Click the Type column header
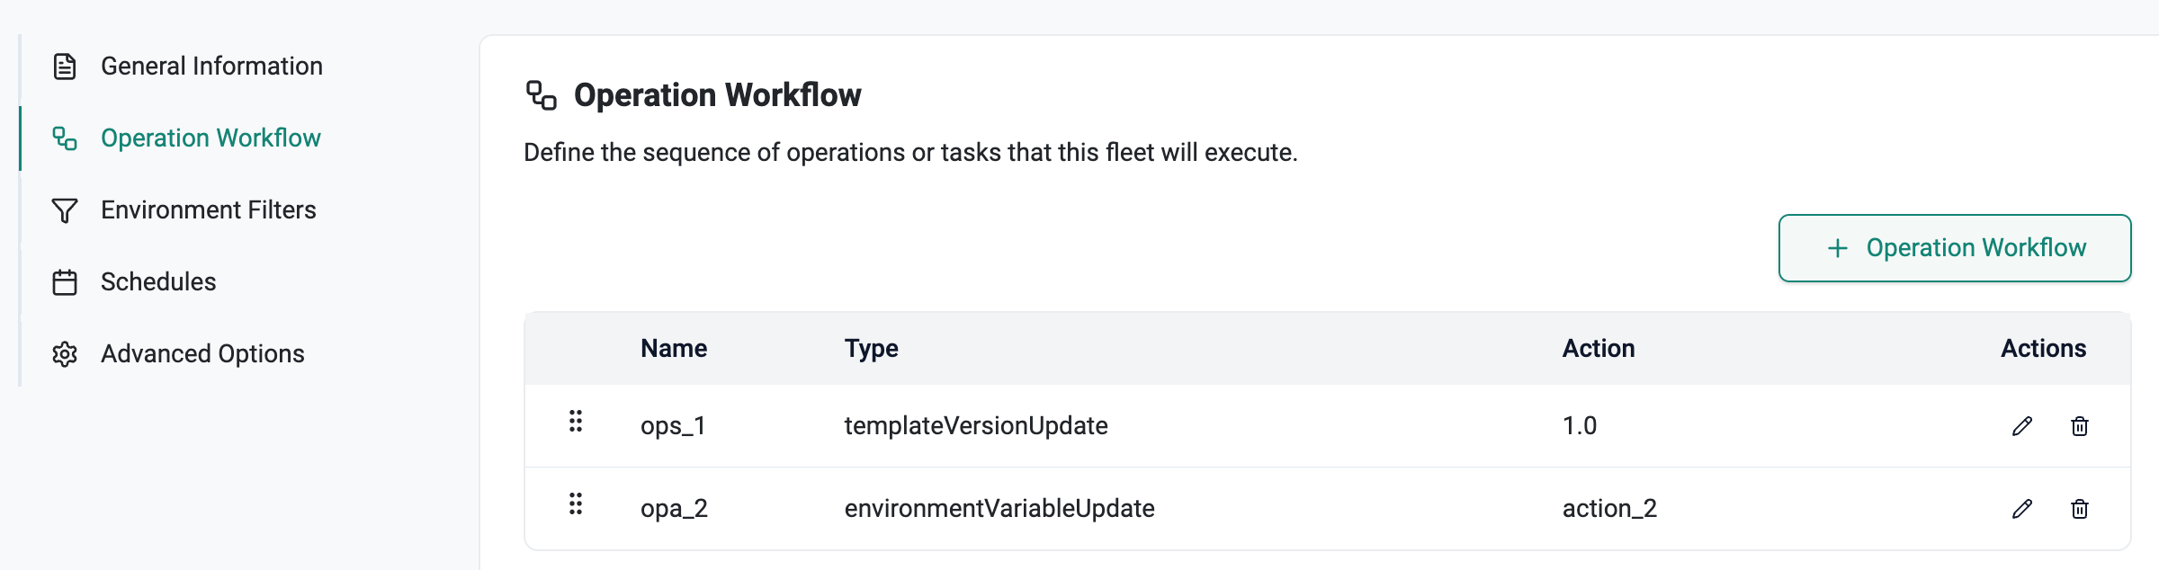Viewport: 2159px width, 570px height. tap(871, 349)
